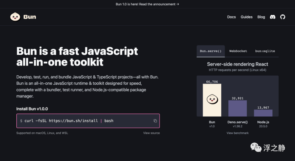This screenshot has width=295, height=161.
Task: Go to the Blog page
Action: [x=261, y=17]
